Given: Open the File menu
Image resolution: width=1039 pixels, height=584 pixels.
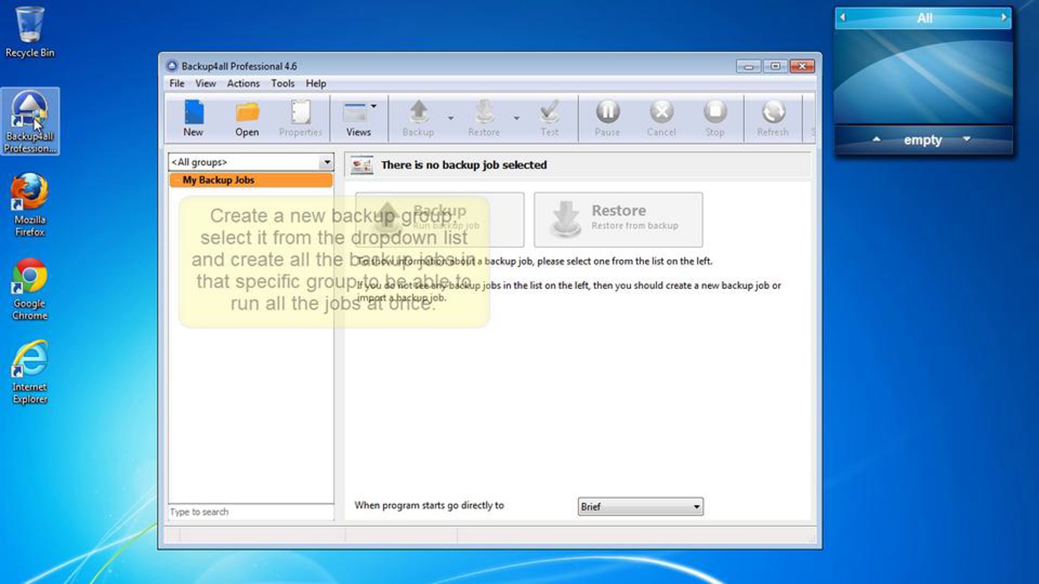Looking at the screenshot, I should (x=177, y=83).
